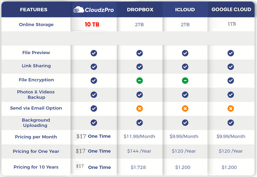The width and height of the screenshot is (257, 177).
Task: Click Dropbox $144 /Year price
Action: point(139,151)
